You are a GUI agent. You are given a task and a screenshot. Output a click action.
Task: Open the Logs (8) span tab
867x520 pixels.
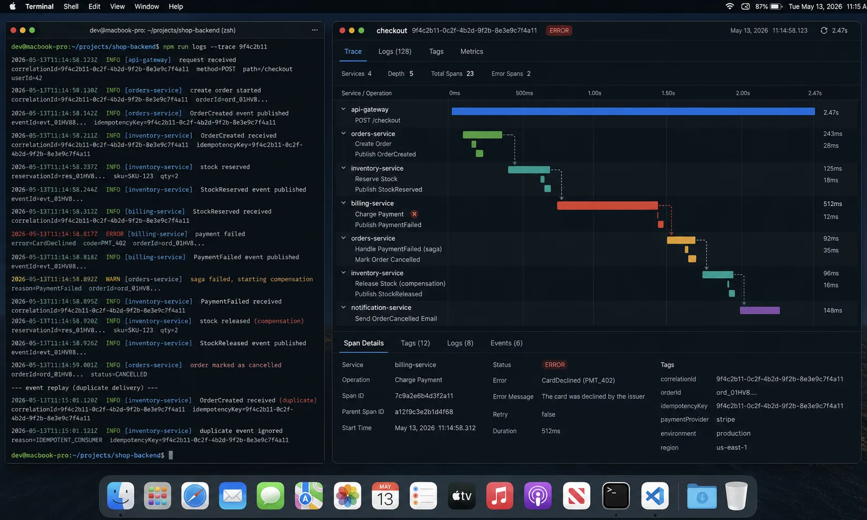pyautogui.click(x=460, y=343)
